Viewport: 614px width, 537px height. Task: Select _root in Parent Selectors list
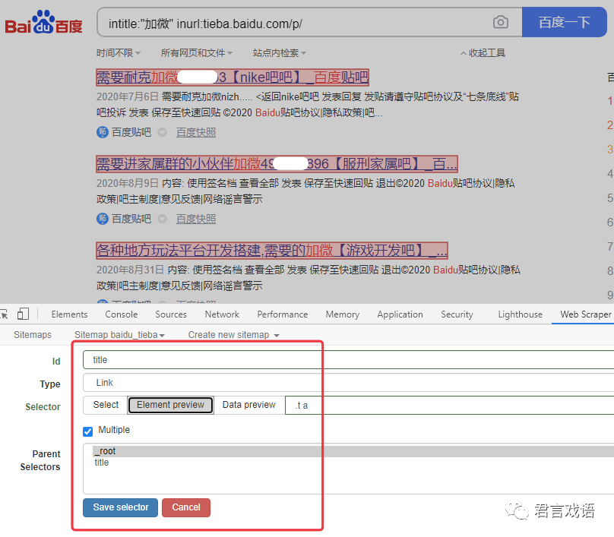(353, 451)
